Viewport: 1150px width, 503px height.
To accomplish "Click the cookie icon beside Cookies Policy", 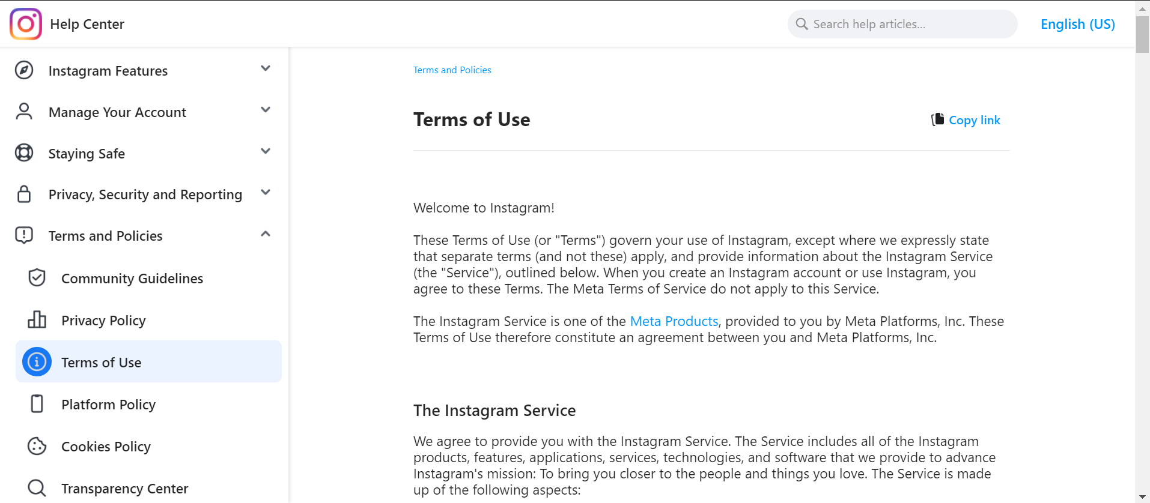I will tap(37, 446).
